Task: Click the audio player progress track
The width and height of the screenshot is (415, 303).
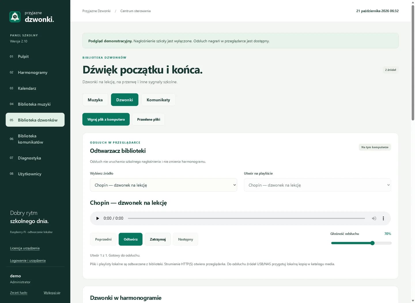Action: [x=246, y=218]
